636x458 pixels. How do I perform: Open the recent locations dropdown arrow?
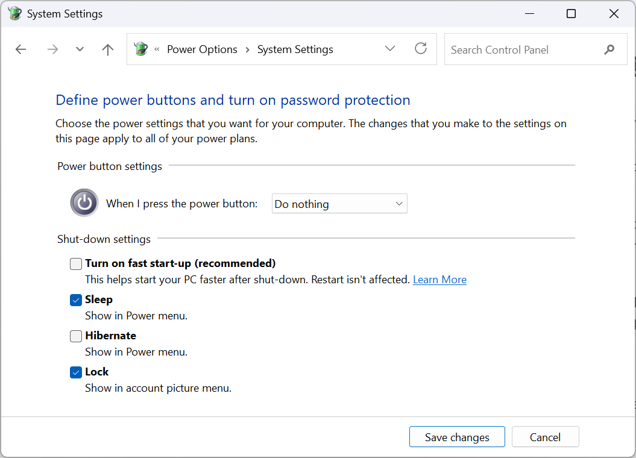80,49
